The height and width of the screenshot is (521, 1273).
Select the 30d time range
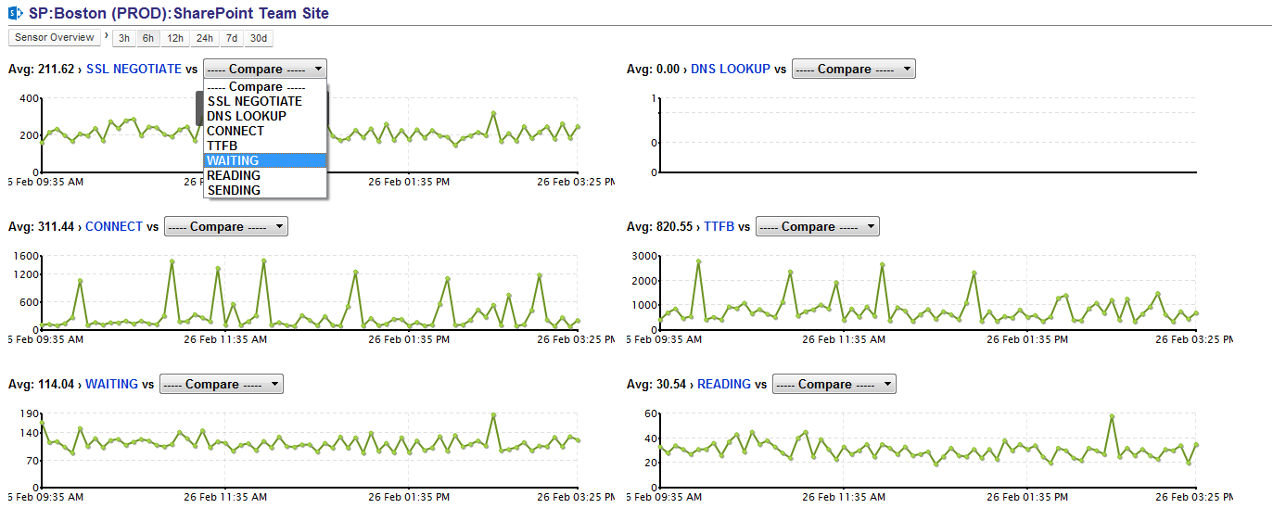259,38
